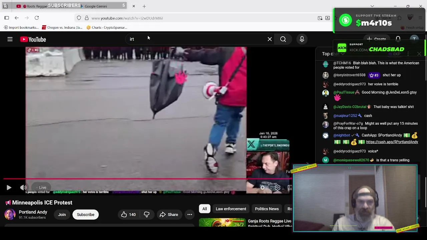This screenshot has height=240, width=427.
Task: Dislike the video
Action: point(146,215)
